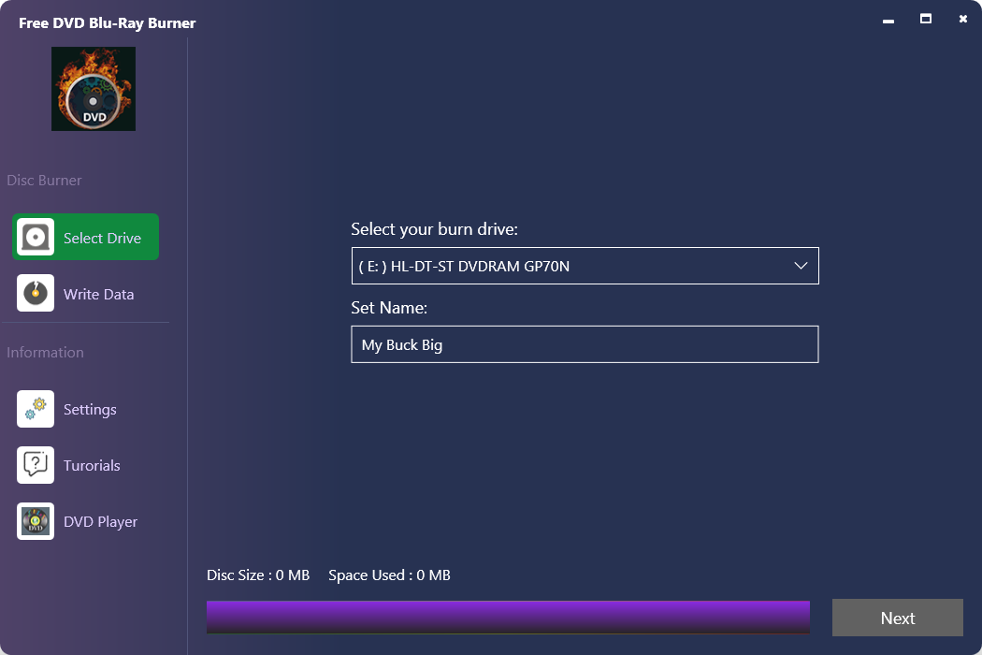Image resolution: width=982 pixels, height=655 pixels.
Task: Click the purple disc space usage bar
Action: tap(508, 617)
